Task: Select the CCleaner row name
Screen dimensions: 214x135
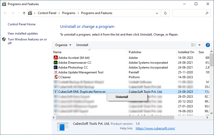Action: [64, 77]
